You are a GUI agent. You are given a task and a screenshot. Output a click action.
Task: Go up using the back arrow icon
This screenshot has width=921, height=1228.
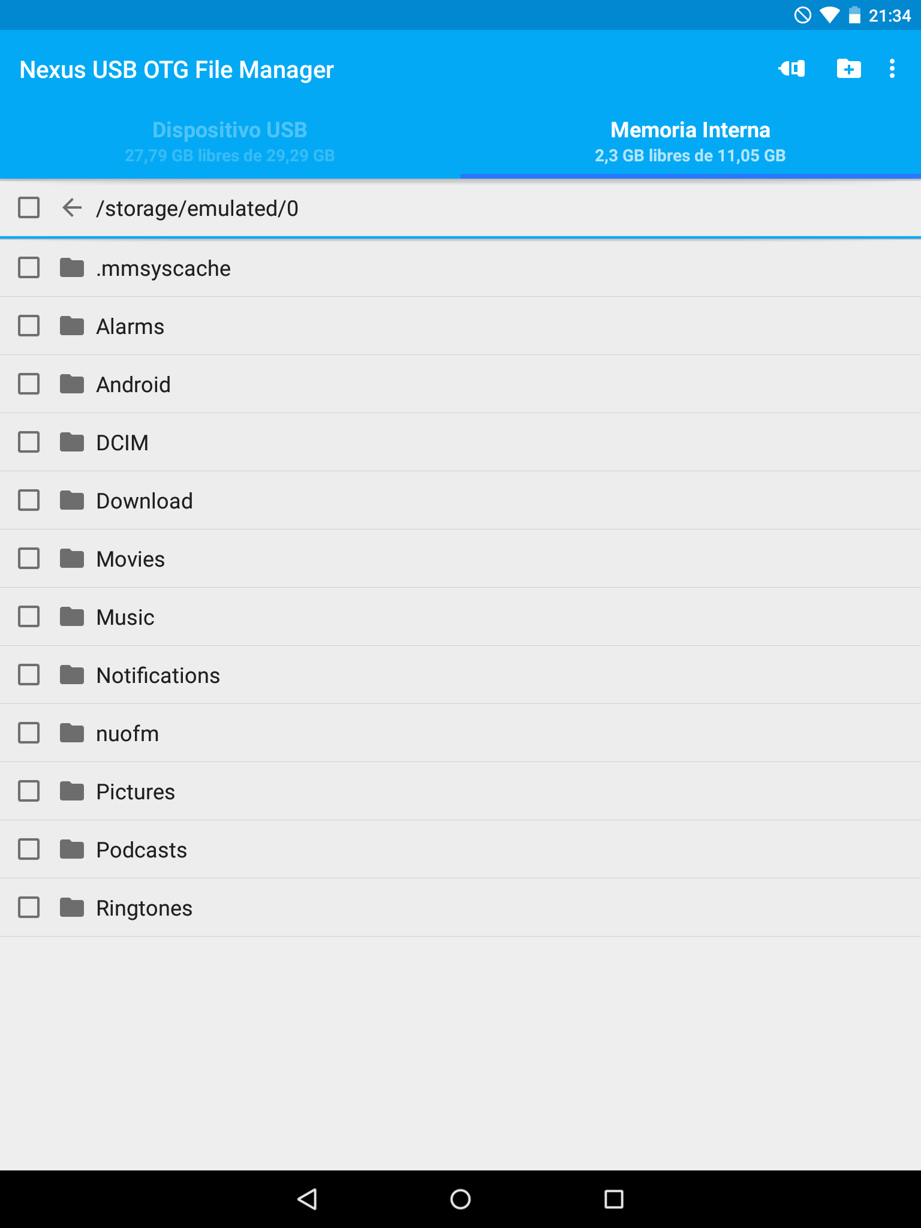click(72, 208)
